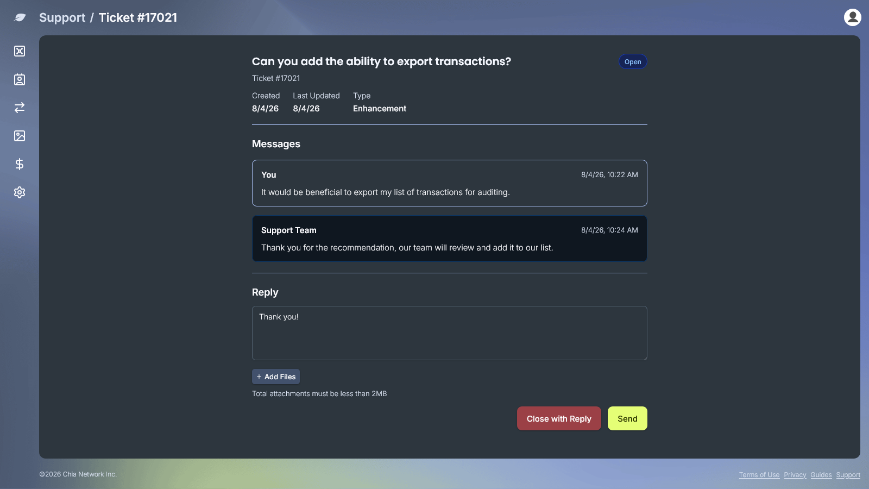Click the attachments size limit note
Image resolution: width=869 pixels, height=489 pixels.
coord(319,394)
